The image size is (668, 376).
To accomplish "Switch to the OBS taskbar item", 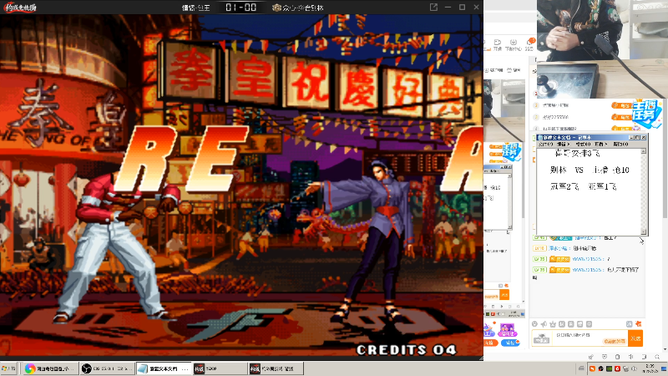I will tap(108, 368).
